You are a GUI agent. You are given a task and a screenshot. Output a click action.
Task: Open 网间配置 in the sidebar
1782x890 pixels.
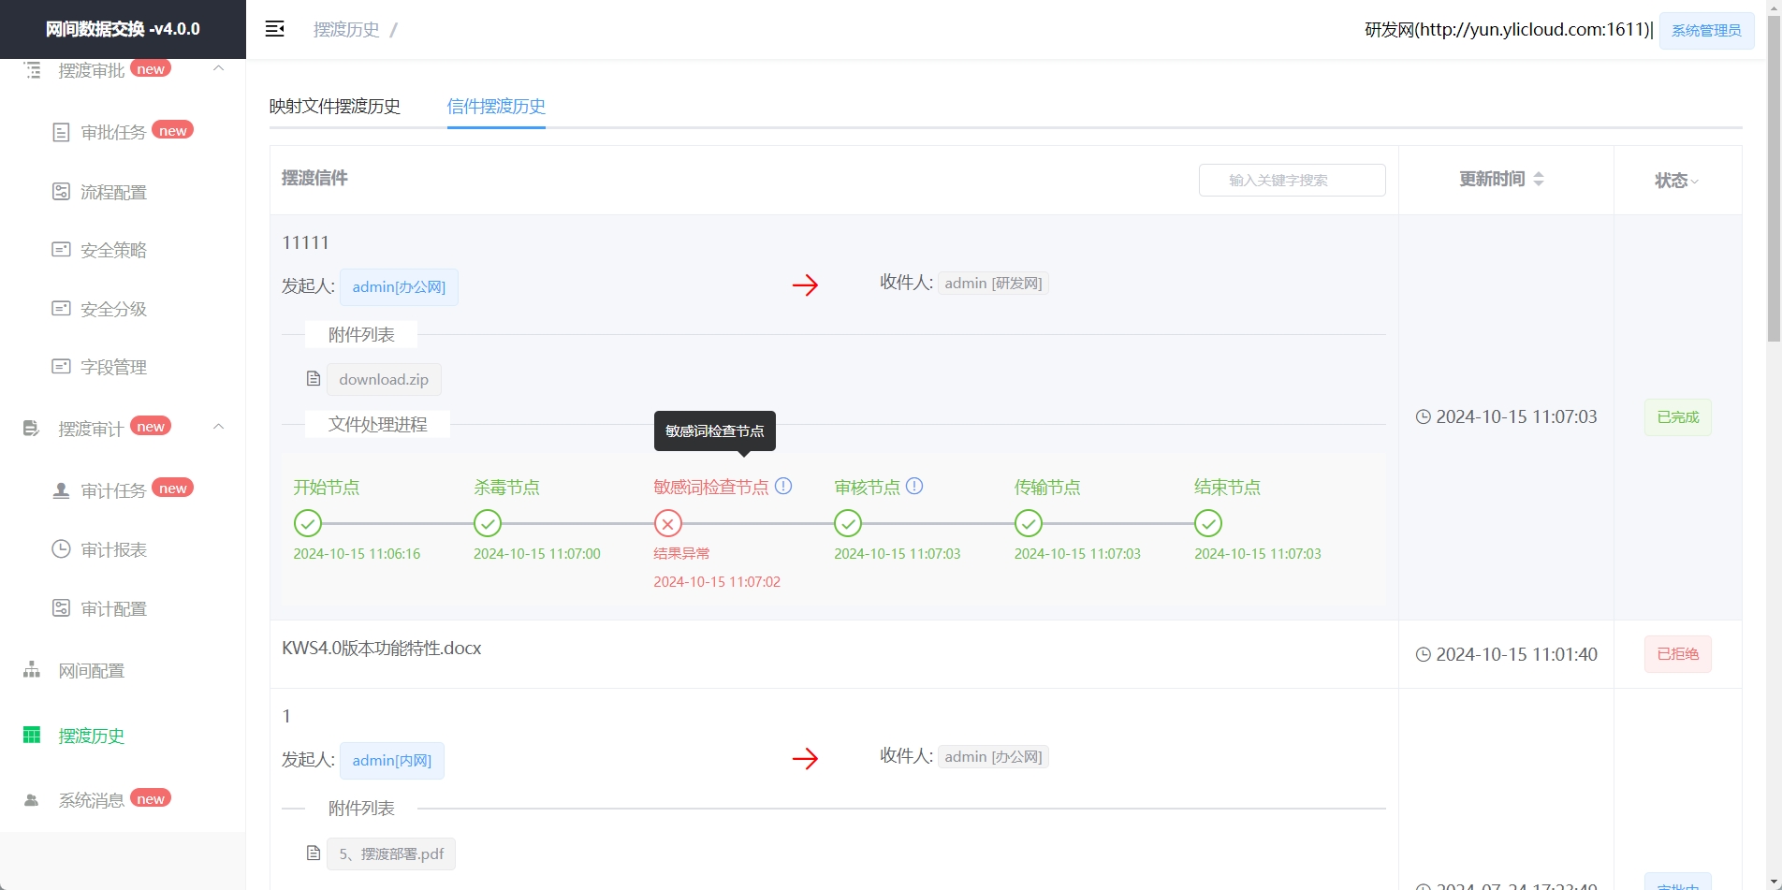click(x=91, y=671)
